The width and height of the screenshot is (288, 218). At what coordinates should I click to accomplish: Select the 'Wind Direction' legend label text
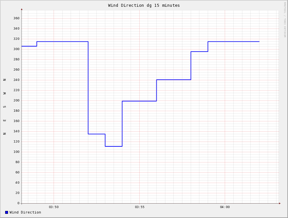point(25,212)
